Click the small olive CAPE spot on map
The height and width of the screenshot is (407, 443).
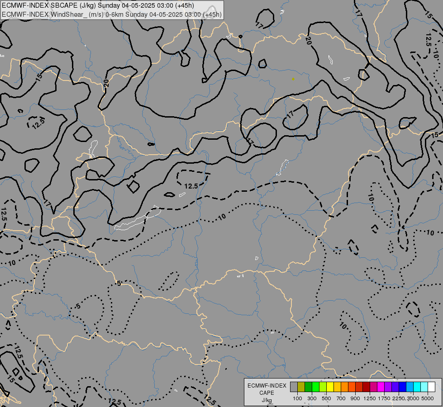293,79
